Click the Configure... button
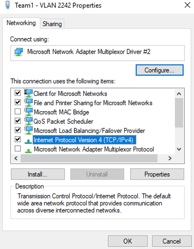 160,70
